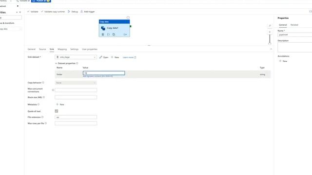
Task: Click the Max rows per file input
Action: click(76, 123)
